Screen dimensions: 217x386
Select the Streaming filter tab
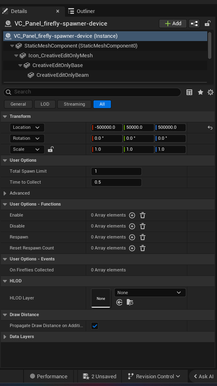(74, 104)
